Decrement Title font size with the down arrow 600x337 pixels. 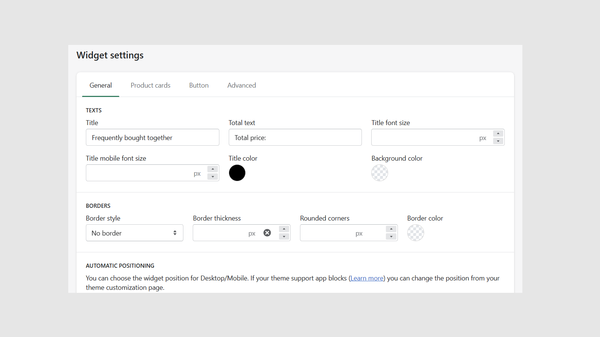point(498,141)
